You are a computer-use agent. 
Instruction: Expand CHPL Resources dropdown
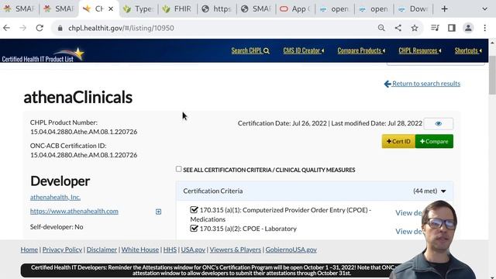(420, 50)
